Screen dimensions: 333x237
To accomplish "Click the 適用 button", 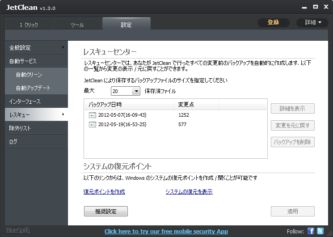I will [x=293, y=211].
